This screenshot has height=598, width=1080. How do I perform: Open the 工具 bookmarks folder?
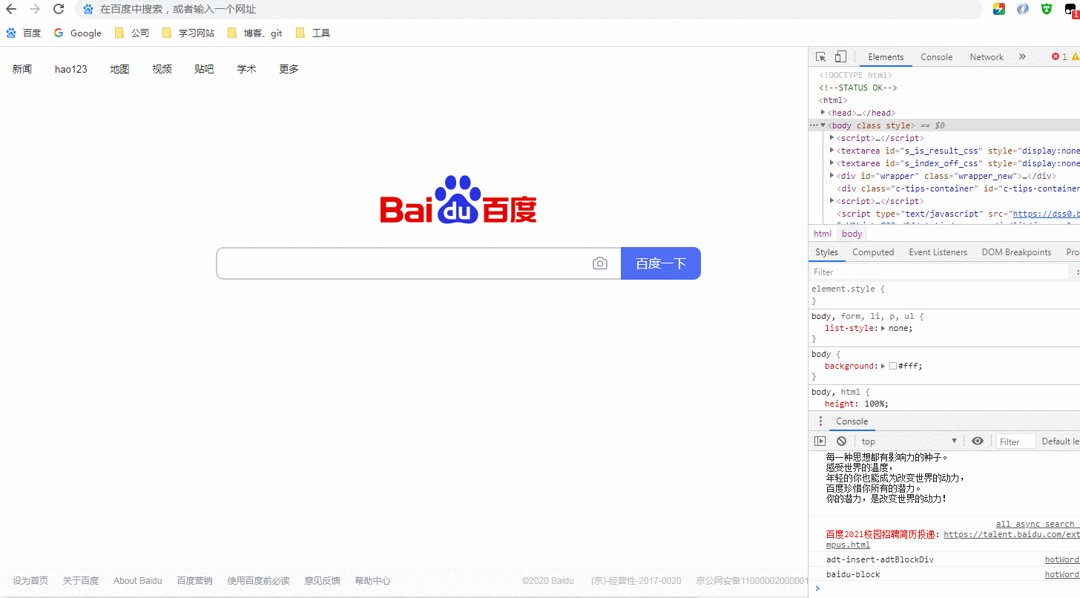(x=312, y=33)
